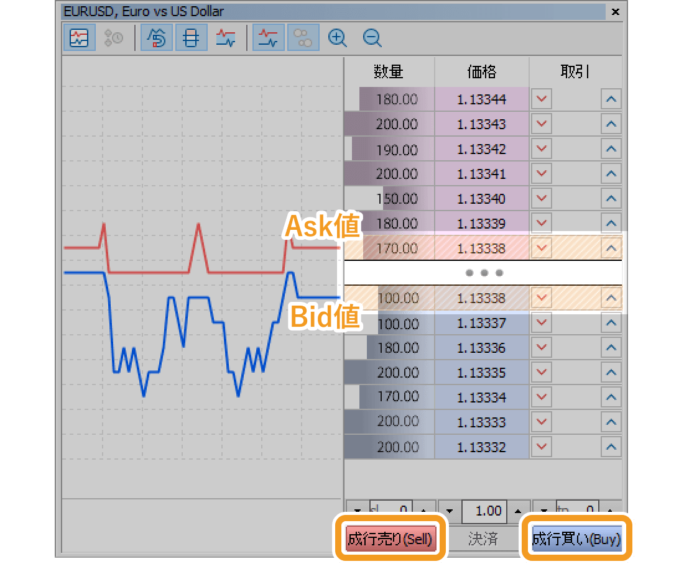The width and height of the screenshot is (684, 564).
Task: Click red sell arrow on 1.13342 row
Action: click(542, 149)
